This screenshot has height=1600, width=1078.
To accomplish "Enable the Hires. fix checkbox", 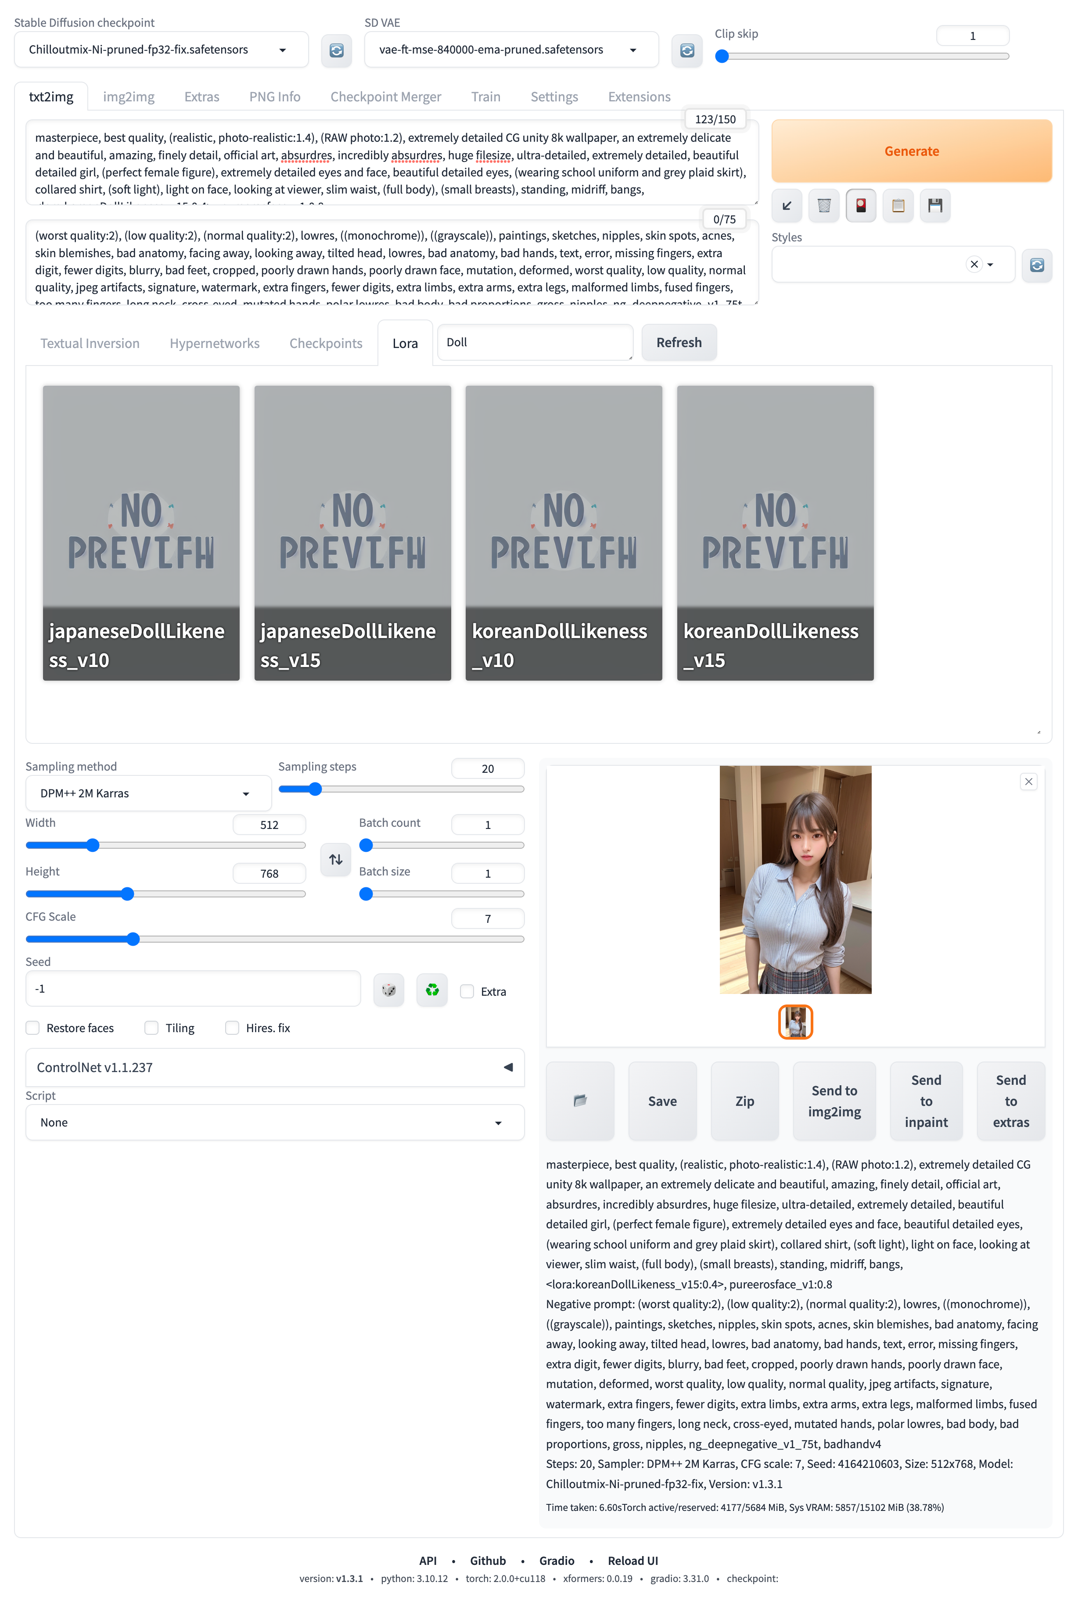I will click(x=232, y=1027).
